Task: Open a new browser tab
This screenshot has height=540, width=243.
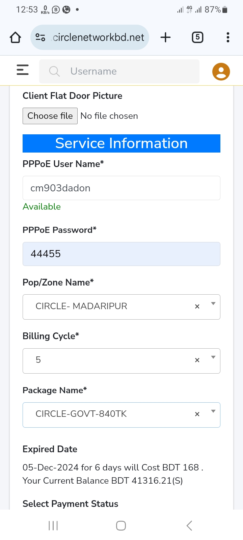Action: (165, 37)
